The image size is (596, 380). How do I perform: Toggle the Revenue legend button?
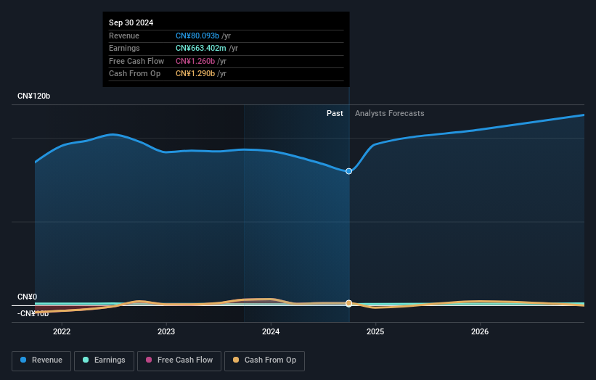pyautogui.click(x=41, y=360)
